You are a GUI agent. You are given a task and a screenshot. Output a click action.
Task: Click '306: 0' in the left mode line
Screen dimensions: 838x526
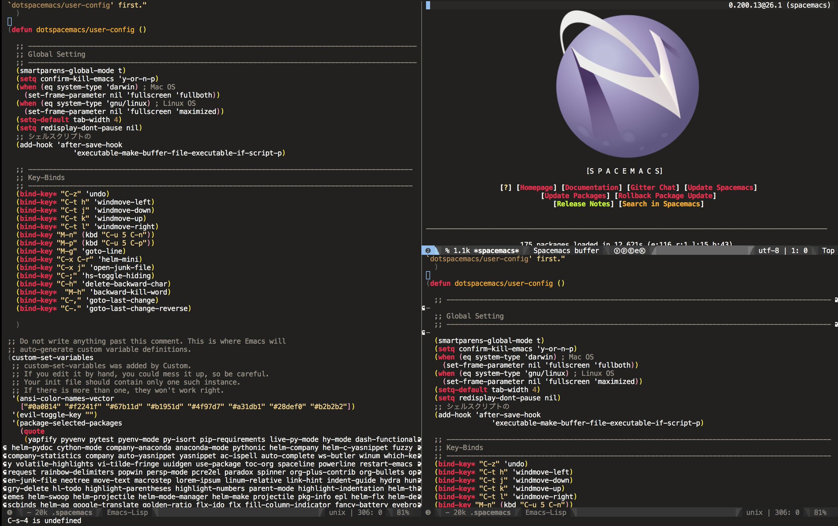[x=369, y=512]
